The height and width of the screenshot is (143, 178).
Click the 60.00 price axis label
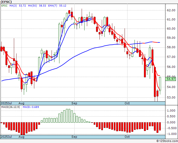pos(171,29)
